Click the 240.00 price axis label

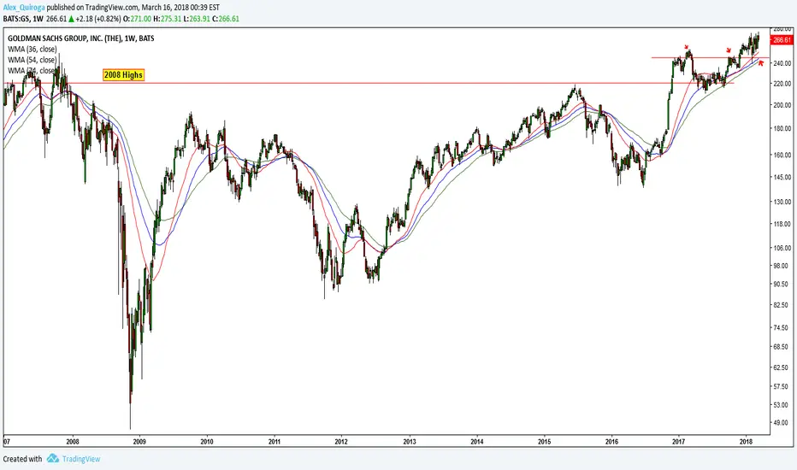click(x=782, y=63)
